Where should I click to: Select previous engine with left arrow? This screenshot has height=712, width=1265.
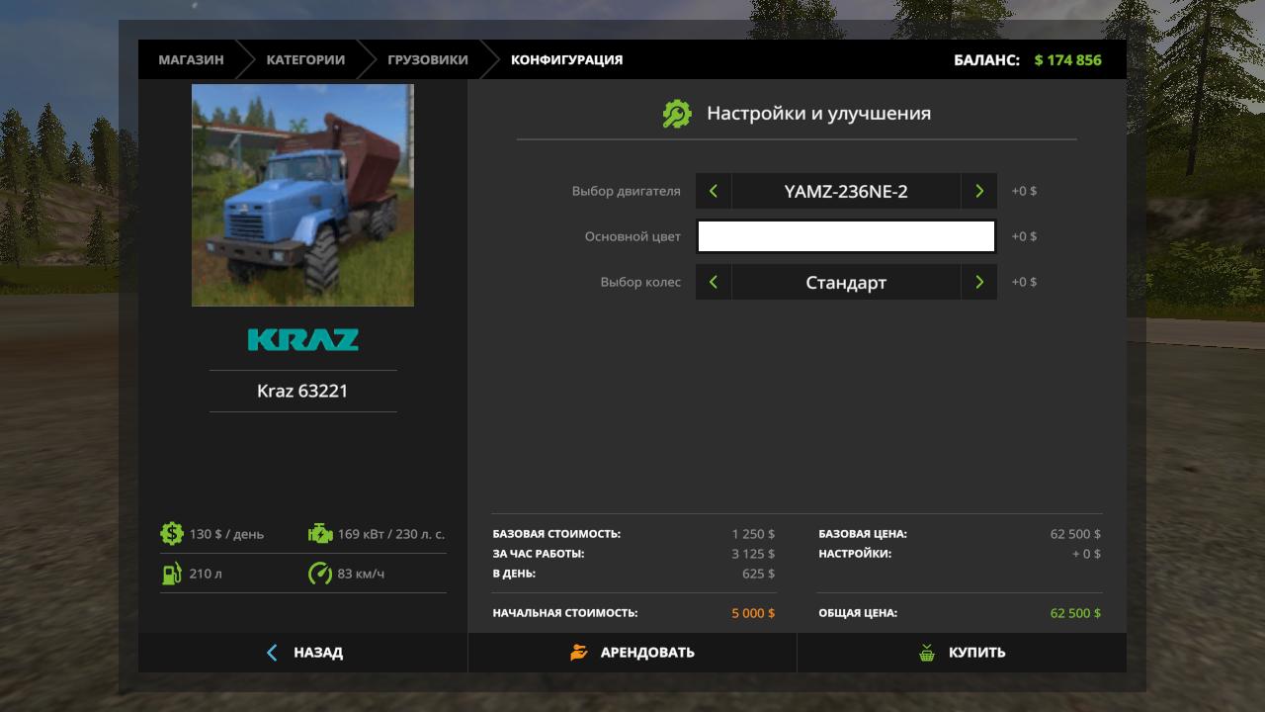point(714,191)
